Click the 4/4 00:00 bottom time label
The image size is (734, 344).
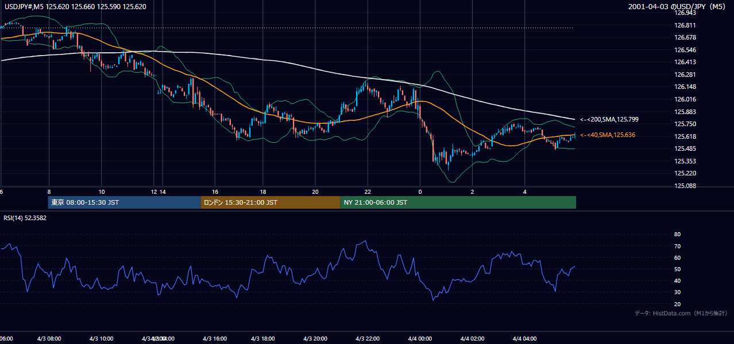[420, 338]
